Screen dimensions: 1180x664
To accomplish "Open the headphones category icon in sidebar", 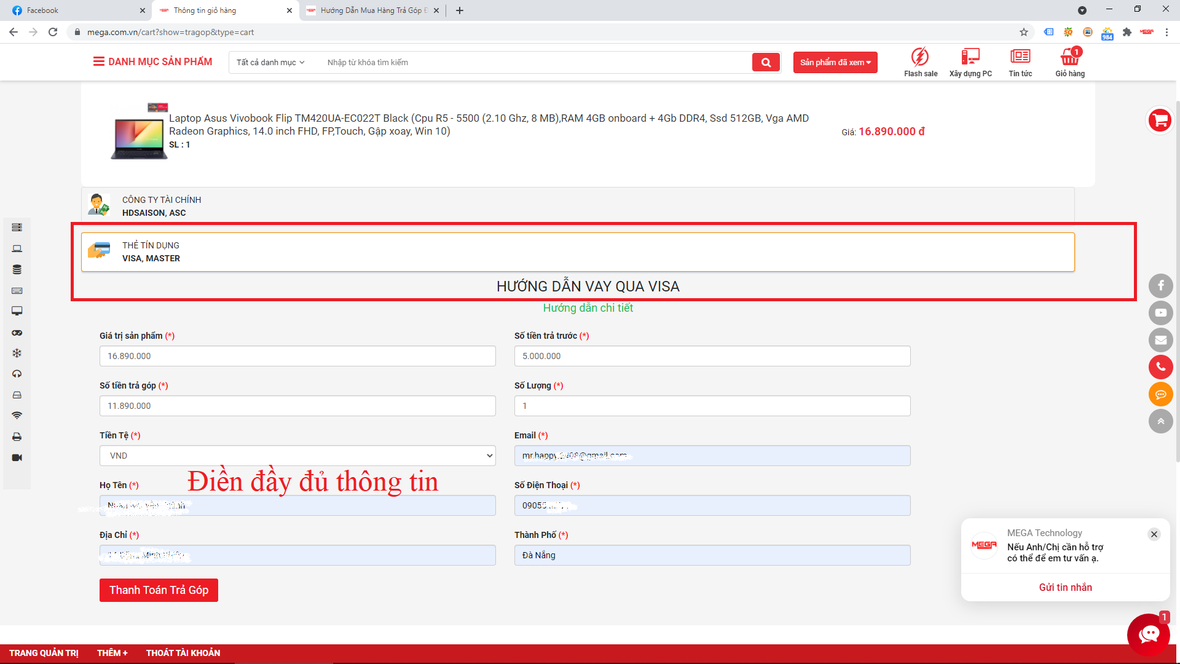I will (17, 374).
